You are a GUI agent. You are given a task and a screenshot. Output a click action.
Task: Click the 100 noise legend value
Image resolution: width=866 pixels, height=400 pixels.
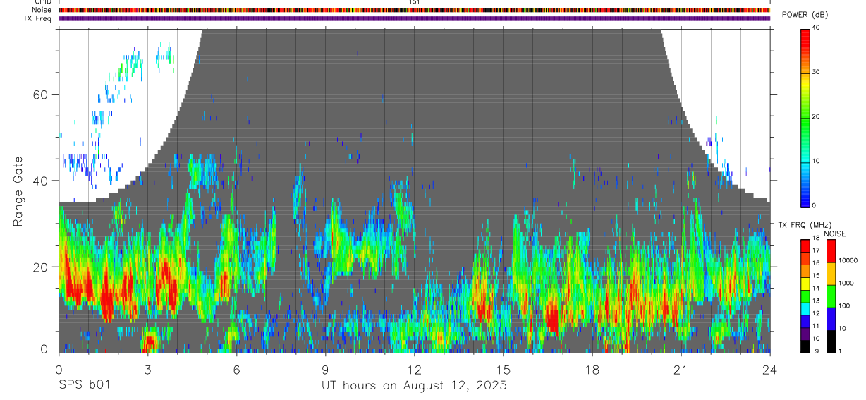[844, 305]
